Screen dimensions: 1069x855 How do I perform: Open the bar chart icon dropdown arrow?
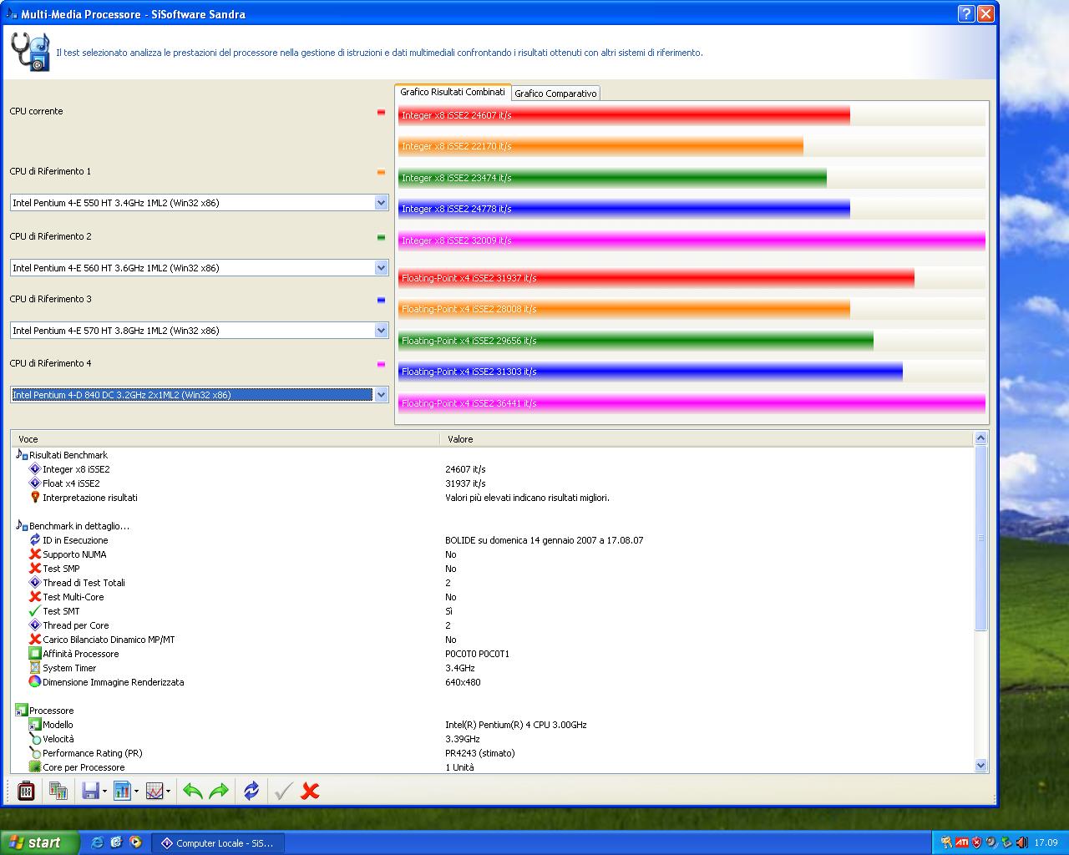136,791
